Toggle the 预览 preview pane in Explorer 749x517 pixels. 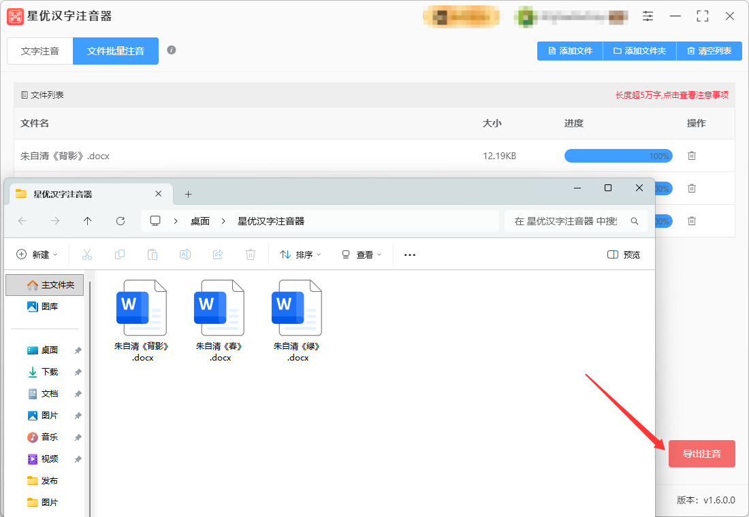click(x=623, y=255)
